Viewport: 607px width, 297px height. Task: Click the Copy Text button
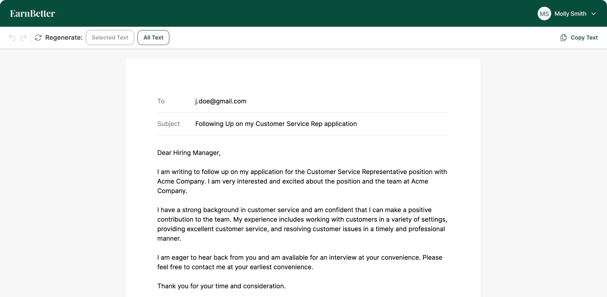click(x=579, y=37)
